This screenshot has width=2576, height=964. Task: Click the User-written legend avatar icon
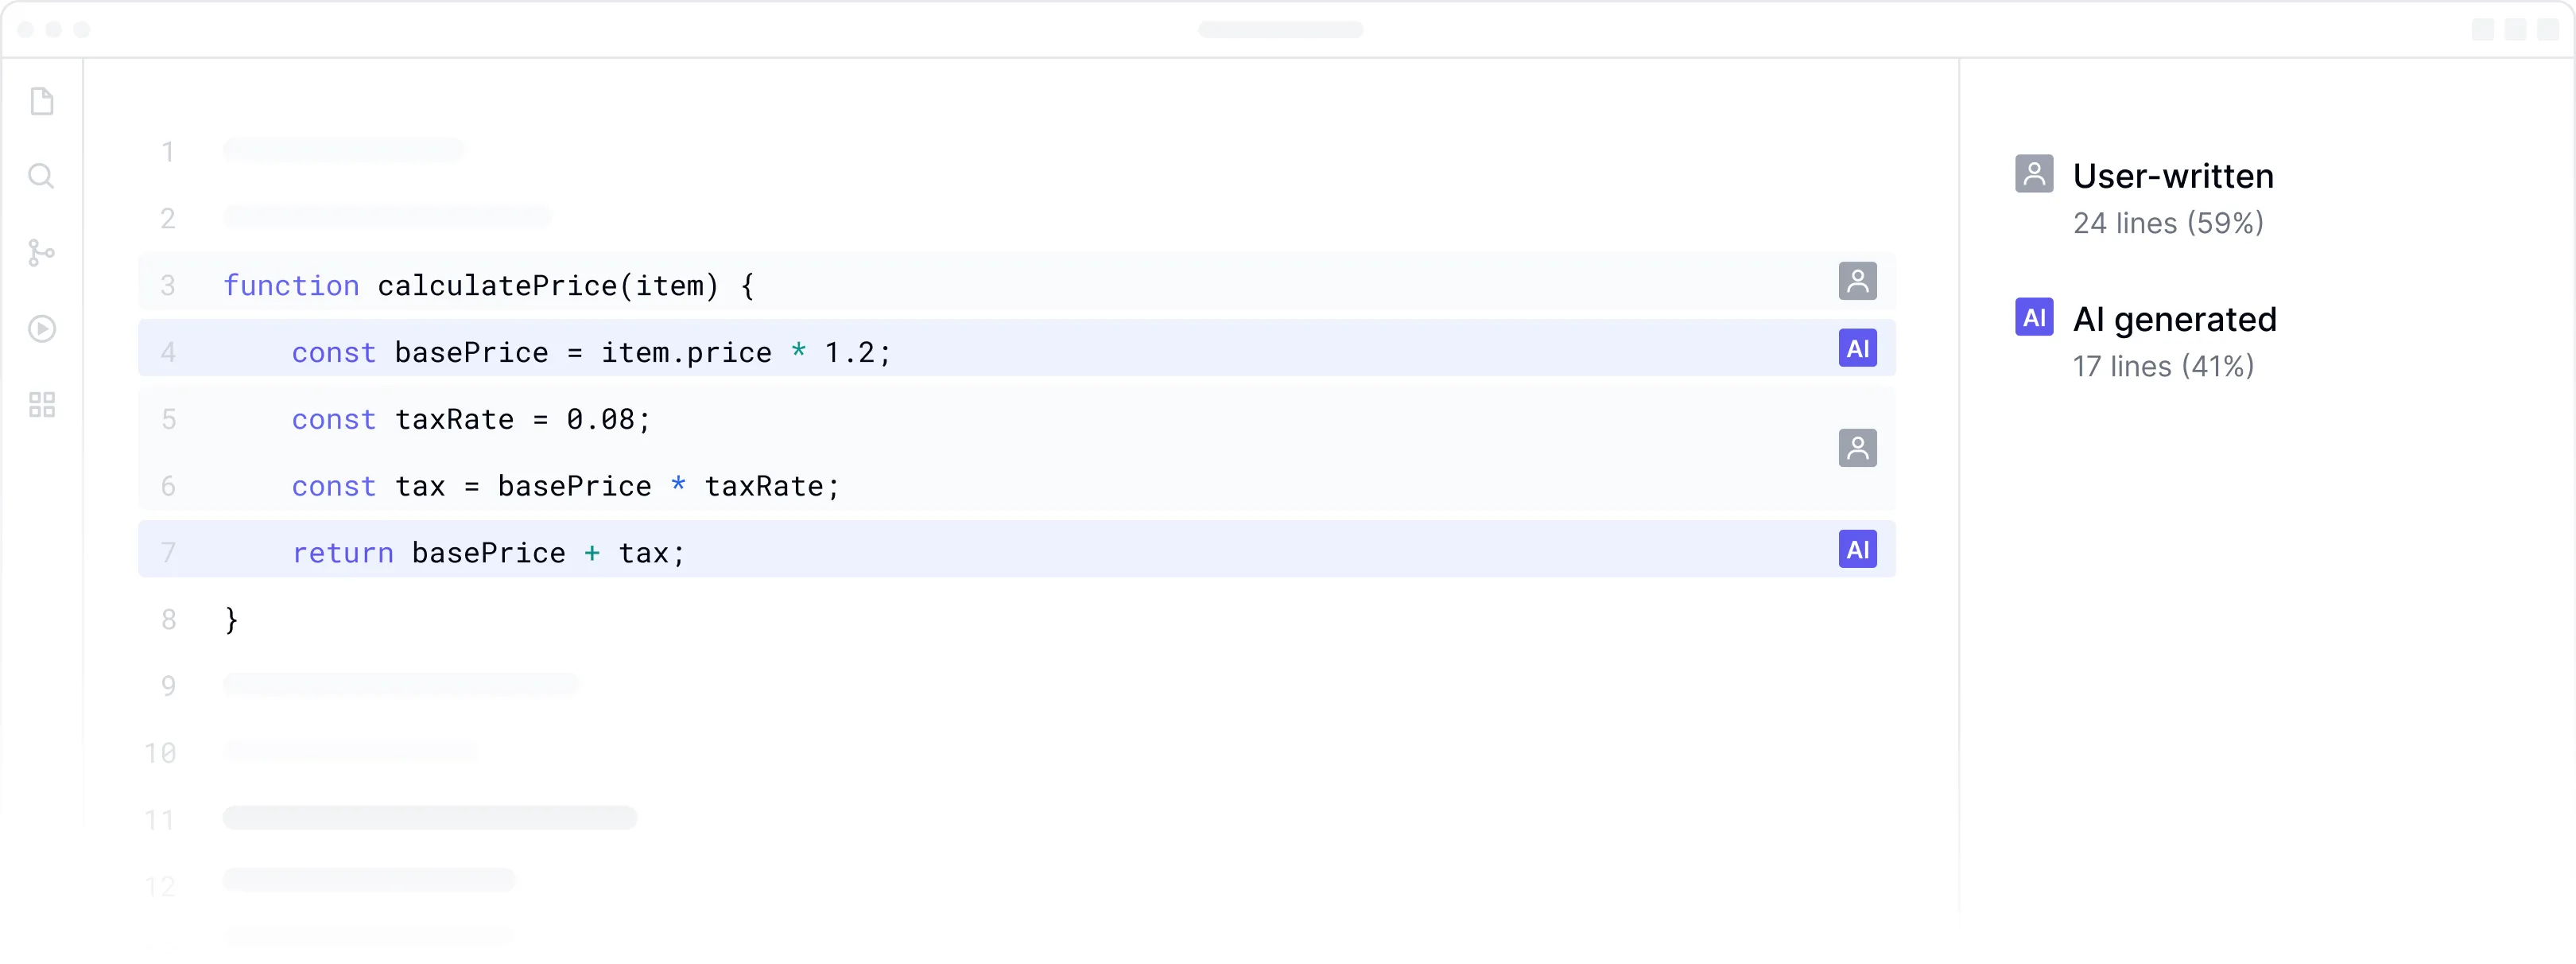click(x=2034, y=174)
